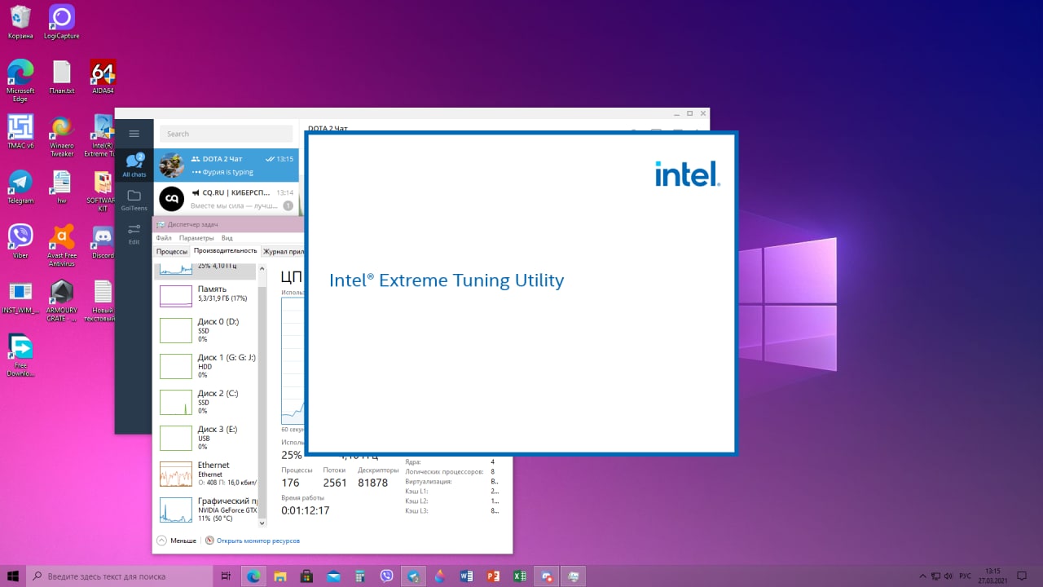The height and width of the screenshot is (587, 1043).
Task: Select Диск 3 (E:) USB item
Action: (205, 438)
